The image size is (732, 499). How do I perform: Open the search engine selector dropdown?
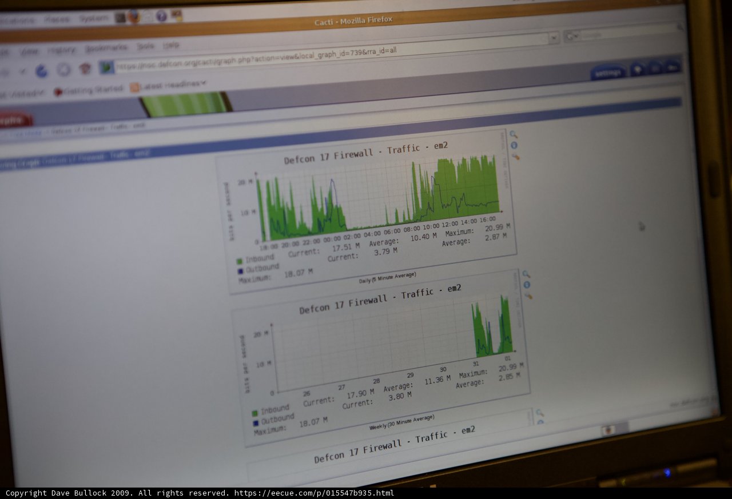[572, 35]
